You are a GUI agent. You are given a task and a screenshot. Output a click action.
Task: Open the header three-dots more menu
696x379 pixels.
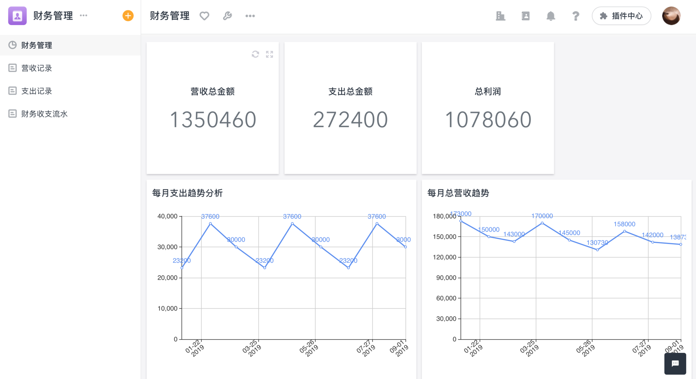tap(250, 16)
